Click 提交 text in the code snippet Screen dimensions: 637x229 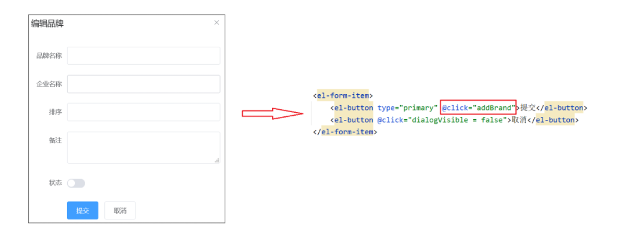pyautogui.click(x=528, y=108)
